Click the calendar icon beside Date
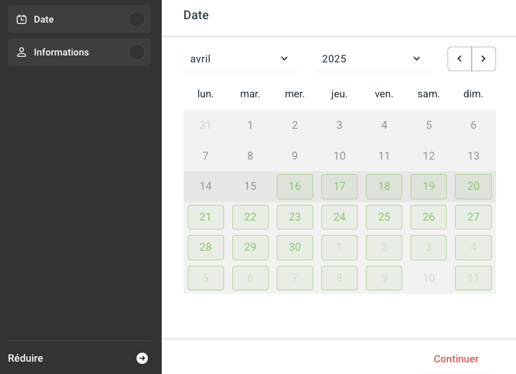 click(22, 19)
